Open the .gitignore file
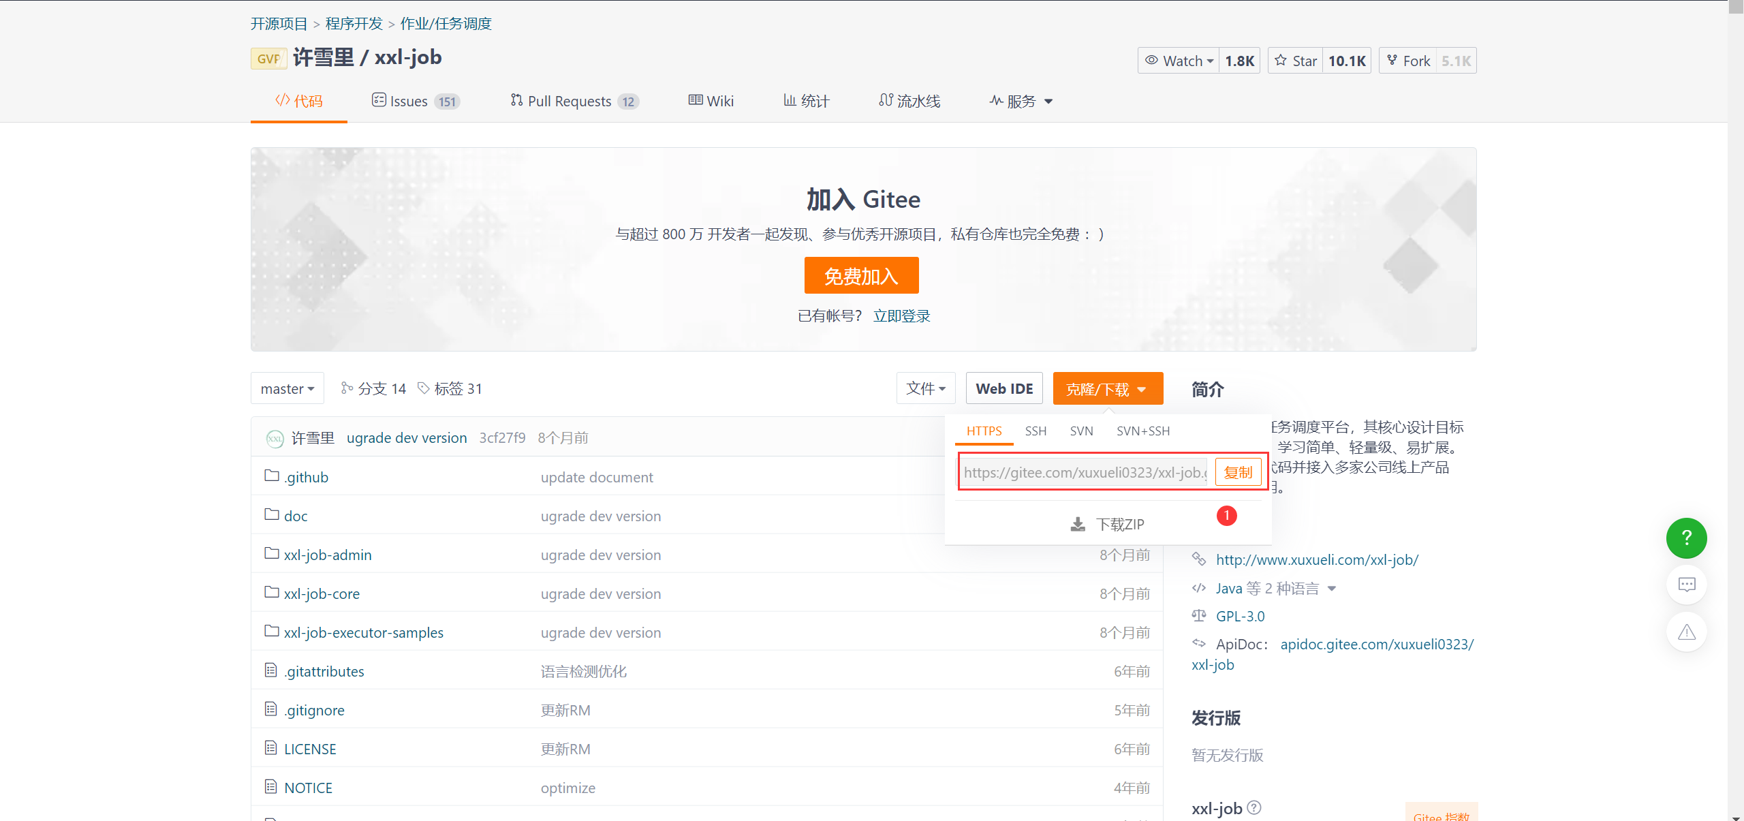This screenshot has height=821, width=1744. (314, 710)
